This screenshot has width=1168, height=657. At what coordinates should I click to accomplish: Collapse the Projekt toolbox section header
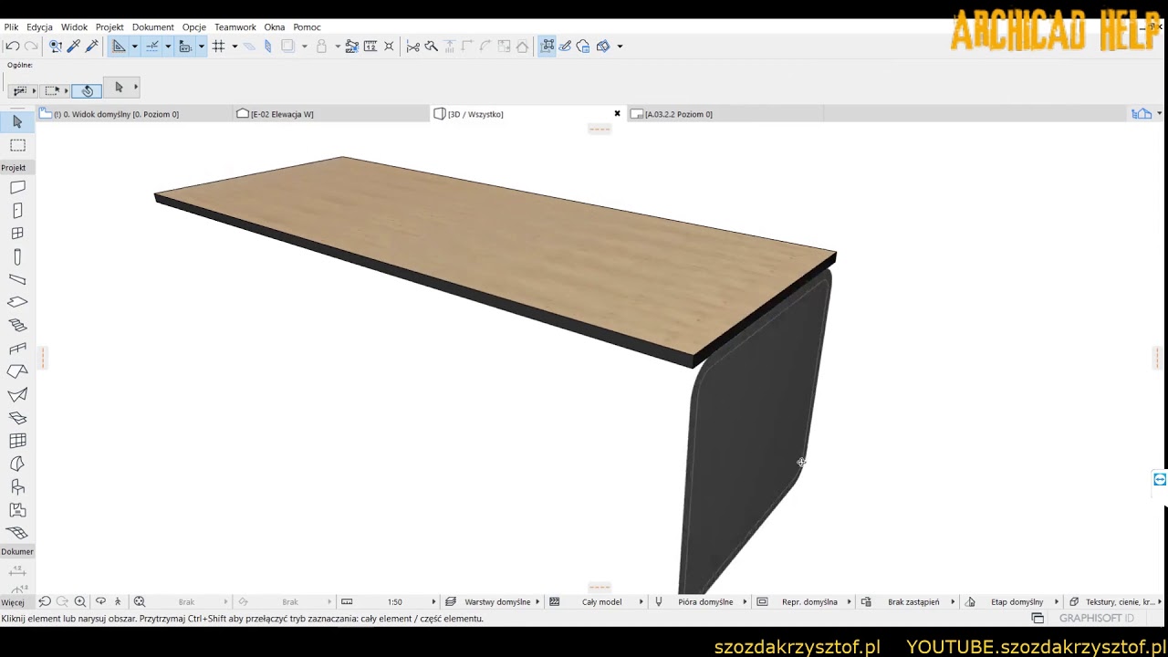tap(16, 168)
